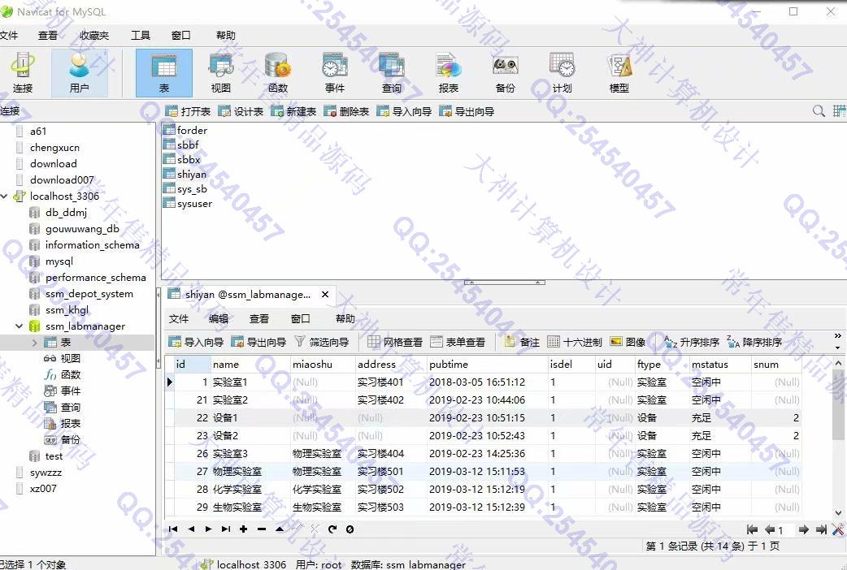This screenshot has width=847, height=570.
Task: Expand the 表 node under ssm_labmanager
Action: point(35,343)
